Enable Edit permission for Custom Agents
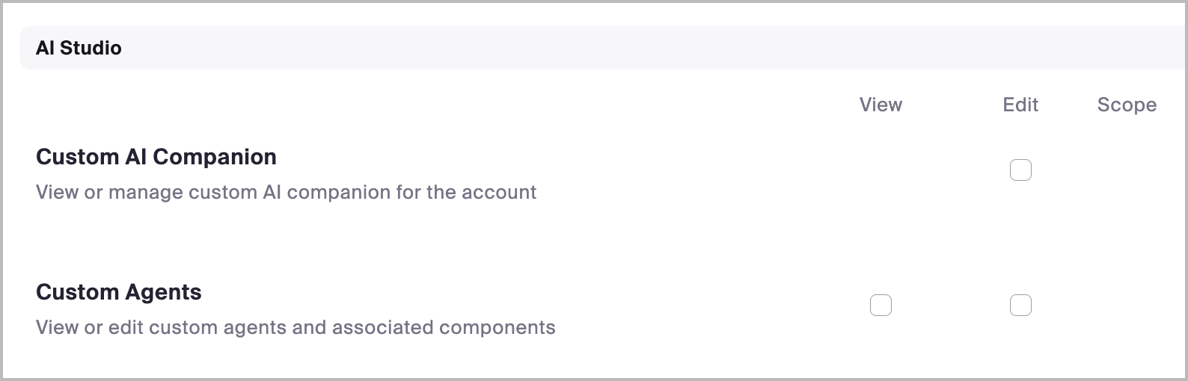The image size is (1188, 381). (x=1020, y=306)
